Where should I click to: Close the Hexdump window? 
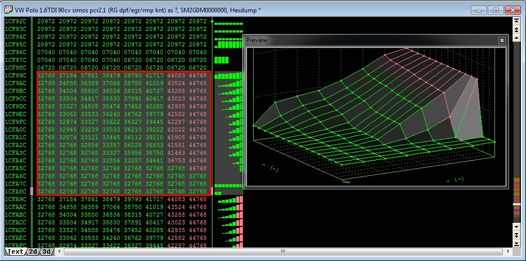tap(513, 10)
